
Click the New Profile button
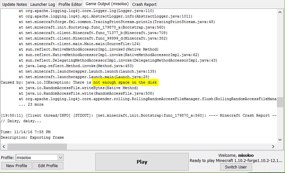pyautogui.click(x=16, y=166)
